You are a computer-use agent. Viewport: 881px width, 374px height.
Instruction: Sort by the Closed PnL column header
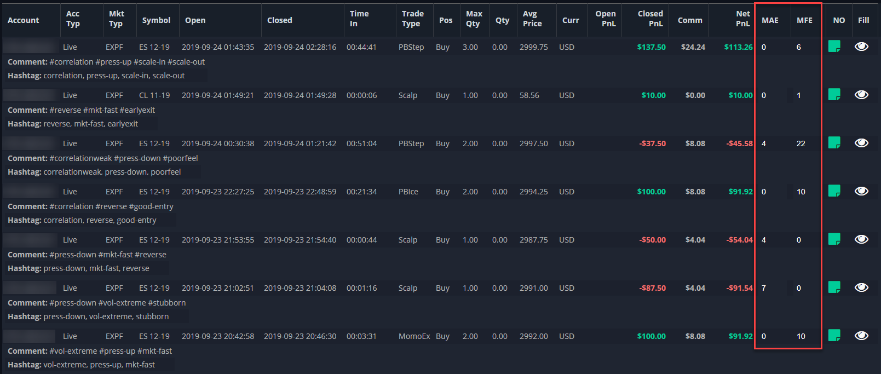650,19
